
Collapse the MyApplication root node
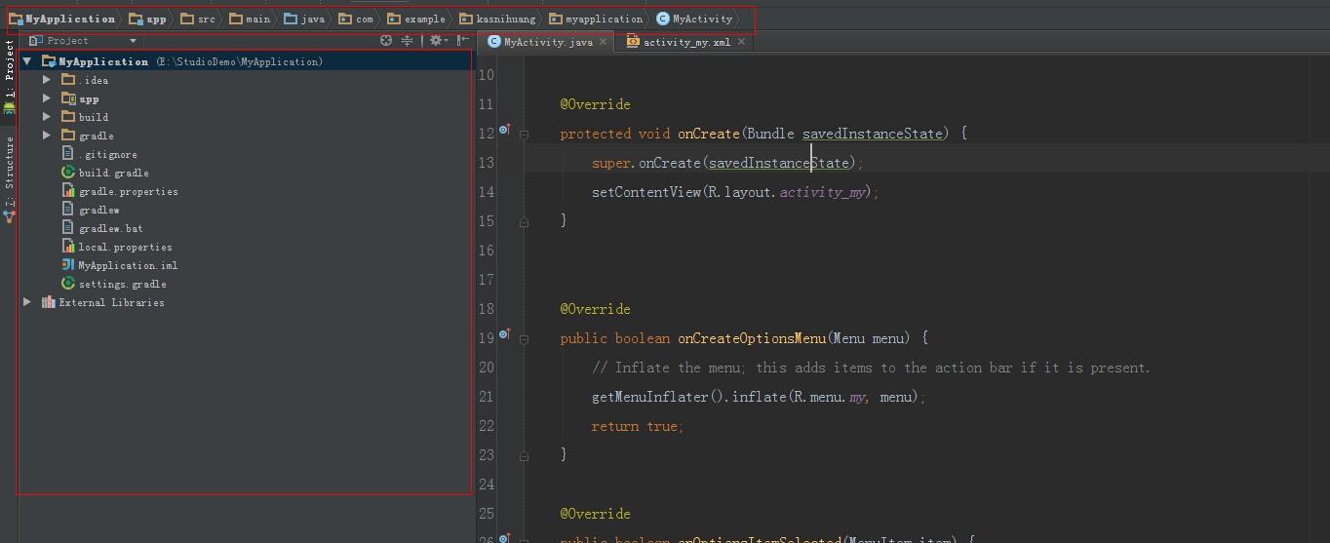(x=27, y=61)
